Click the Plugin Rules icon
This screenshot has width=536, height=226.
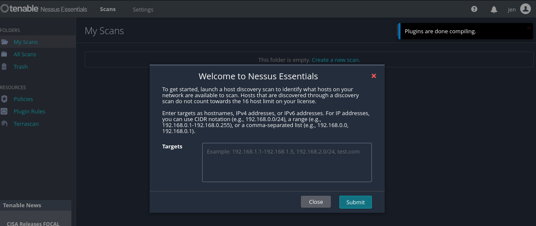4,111
